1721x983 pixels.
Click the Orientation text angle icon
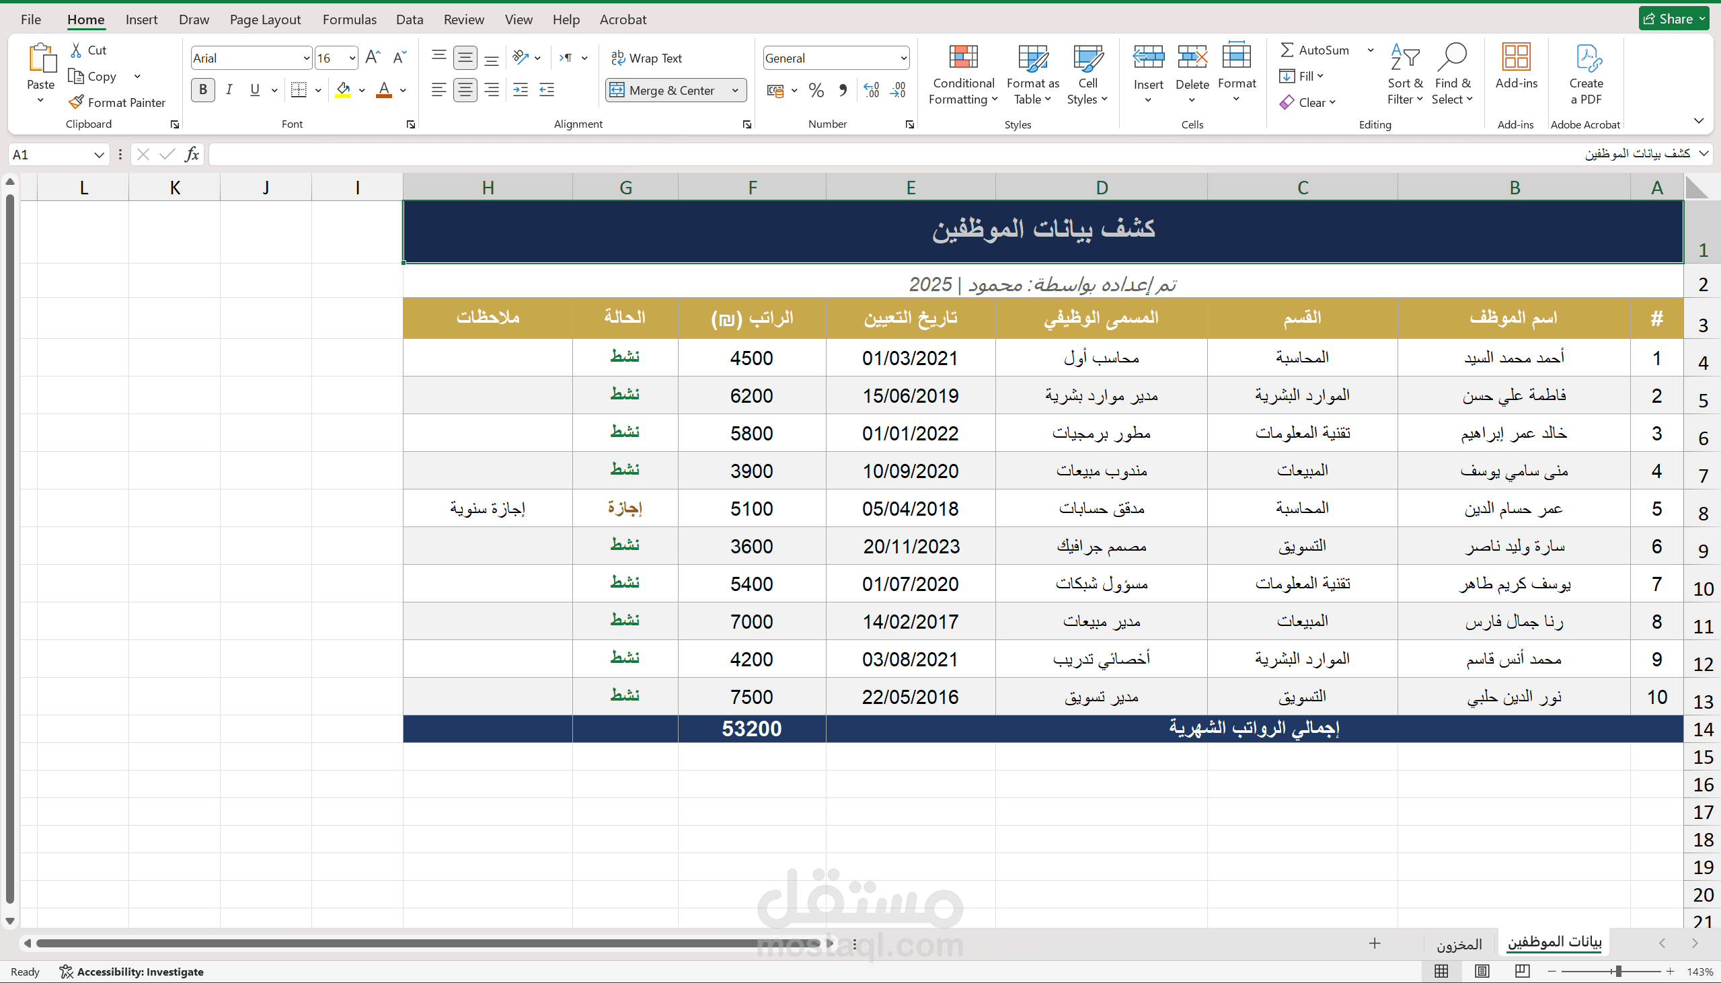[x=520, y=57]
